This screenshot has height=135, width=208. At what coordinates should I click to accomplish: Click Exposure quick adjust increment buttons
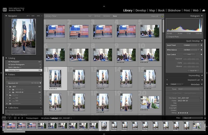click(191, 59)
